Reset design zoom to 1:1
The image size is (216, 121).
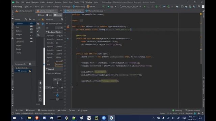coord(40,95)
